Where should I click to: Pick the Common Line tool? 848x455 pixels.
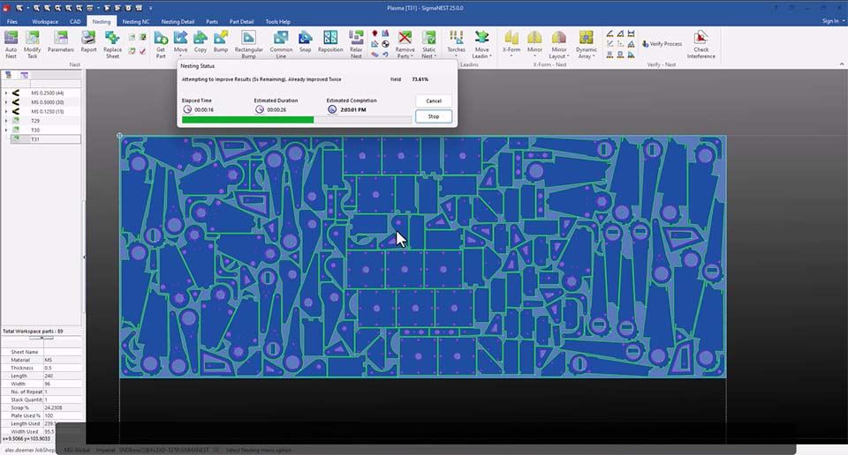281,44
